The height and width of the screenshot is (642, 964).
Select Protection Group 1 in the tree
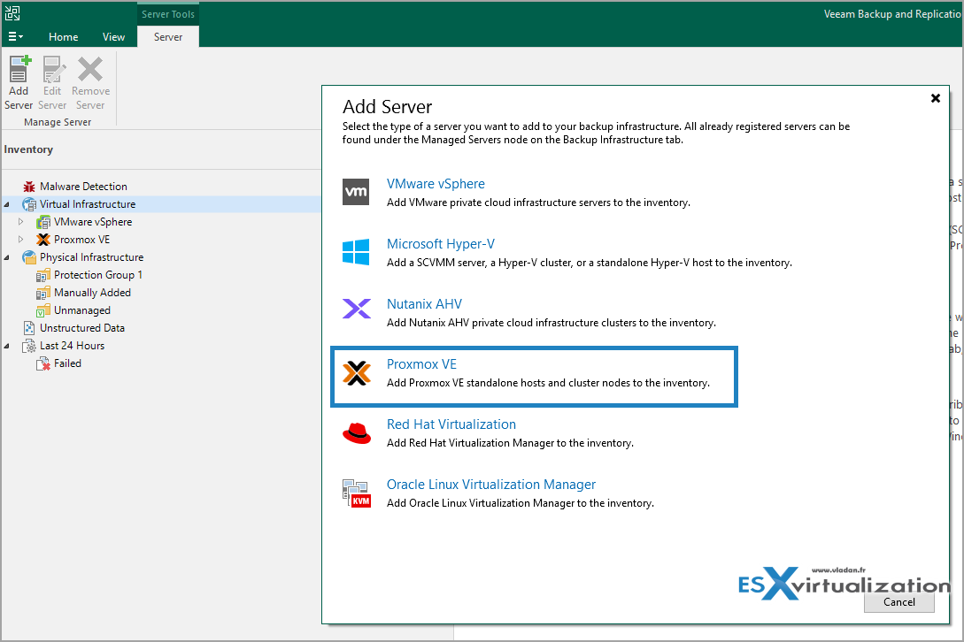pos(98,275)
